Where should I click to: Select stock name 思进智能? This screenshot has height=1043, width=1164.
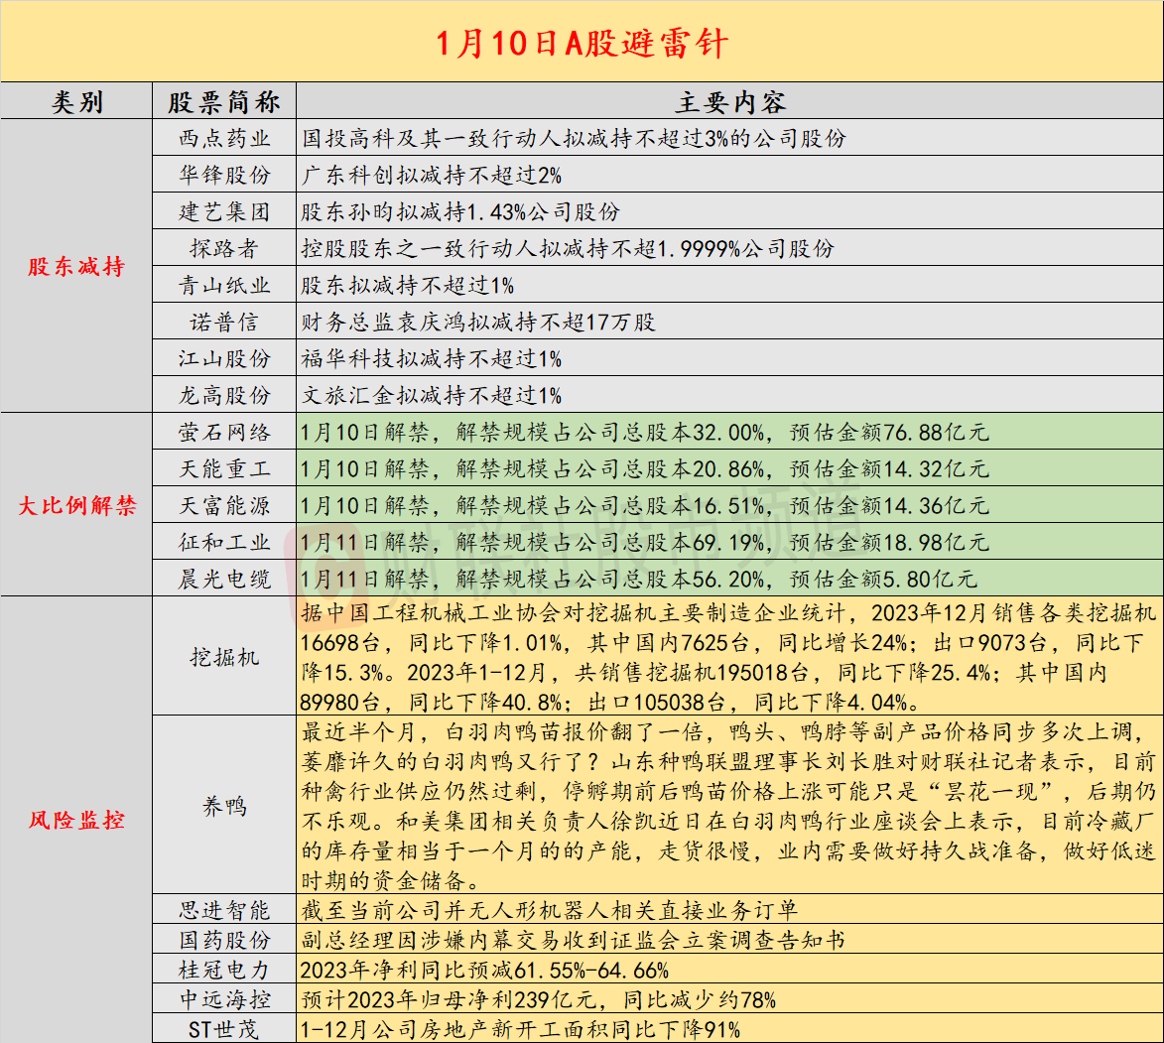click(224, 910)
